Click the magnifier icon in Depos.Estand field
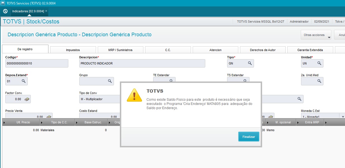The image size is (345, 168). [x=24, y=81]
